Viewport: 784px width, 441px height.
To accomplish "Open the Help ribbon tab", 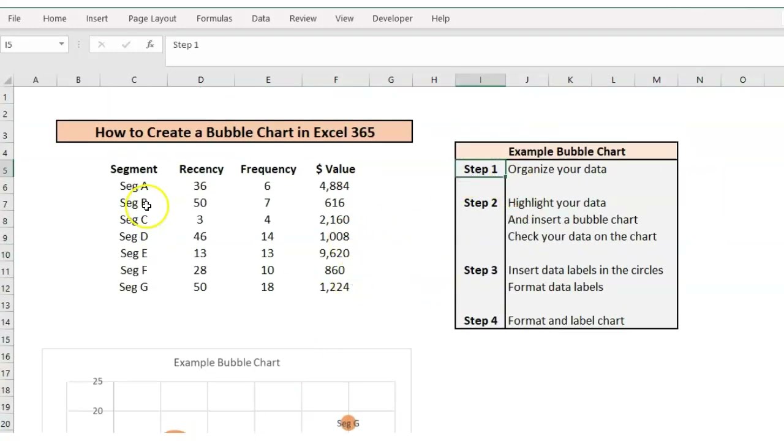I will [x=440, y=18].
